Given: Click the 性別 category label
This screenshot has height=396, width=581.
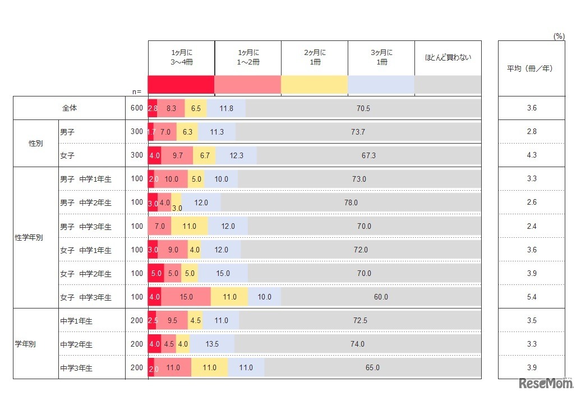Looking at the screenshot, I should (x=36, y=143).
